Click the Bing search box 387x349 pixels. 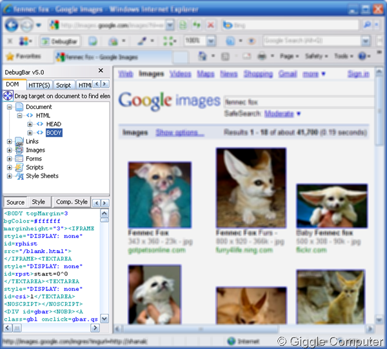click(290, 25)
